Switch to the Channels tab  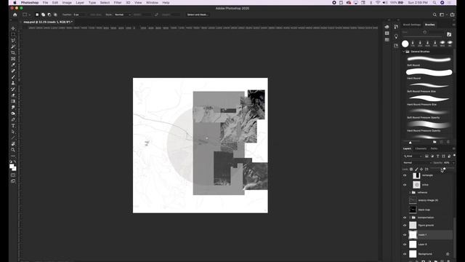421,148
